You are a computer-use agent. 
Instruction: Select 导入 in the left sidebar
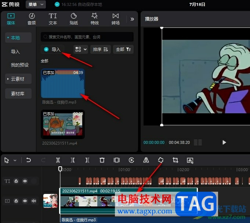[x=15, y=52]
